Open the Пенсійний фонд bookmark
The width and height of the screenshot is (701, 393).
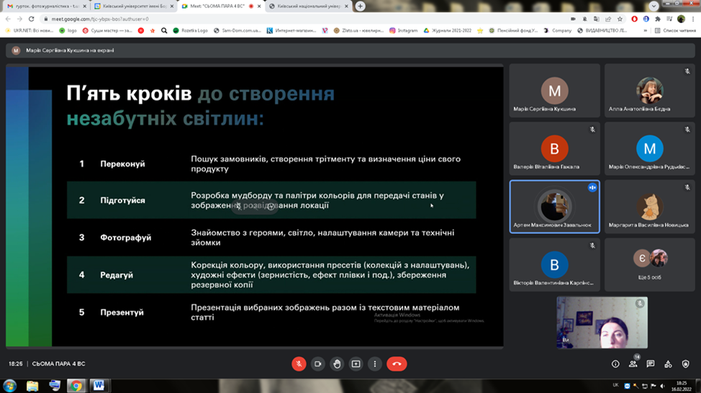513,30
